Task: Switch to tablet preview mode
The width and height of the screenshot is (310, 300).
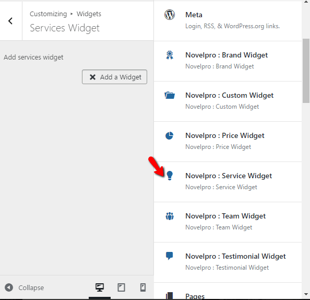Action: [x=121, y=287]
